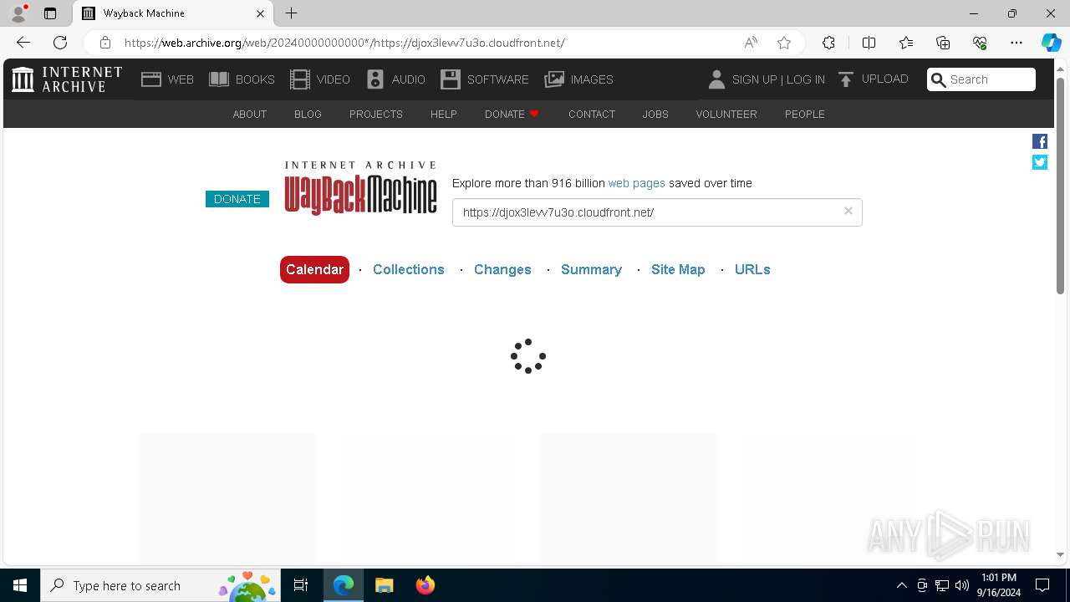Focus the Internet Archive Search box
1070x602 pixels.
[981, 79]
